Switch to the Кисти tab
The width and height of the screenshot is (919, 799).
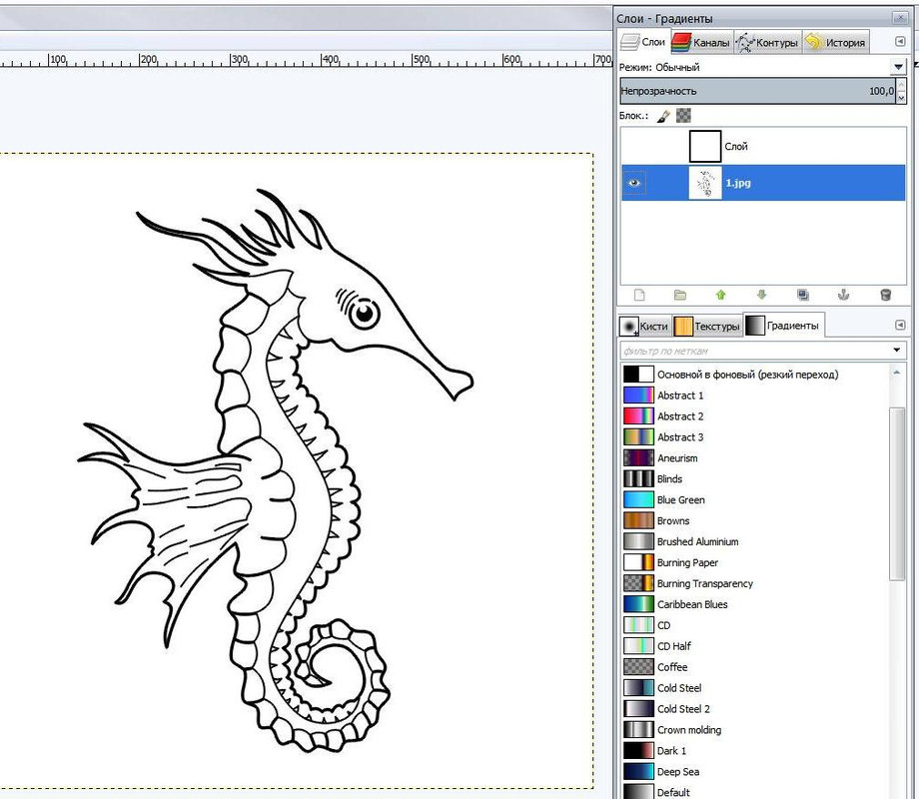tap(644, 326)
